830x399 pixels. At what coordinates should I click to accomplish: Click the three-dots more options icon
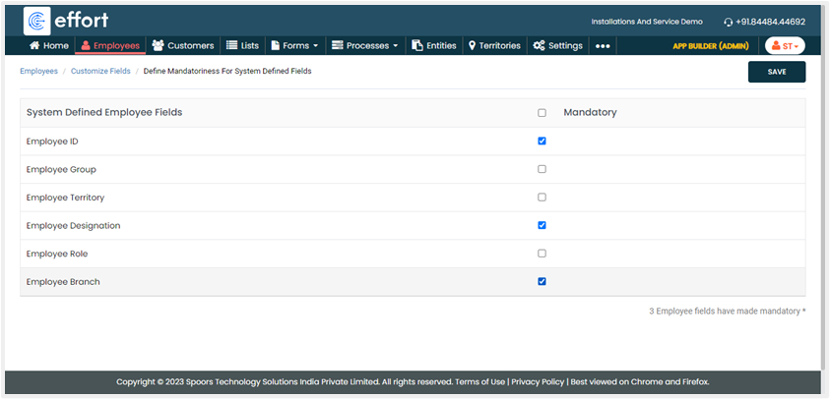[603, 46]
